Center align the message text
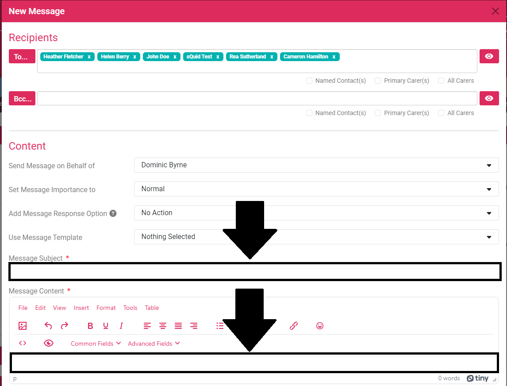 (163, 326)
